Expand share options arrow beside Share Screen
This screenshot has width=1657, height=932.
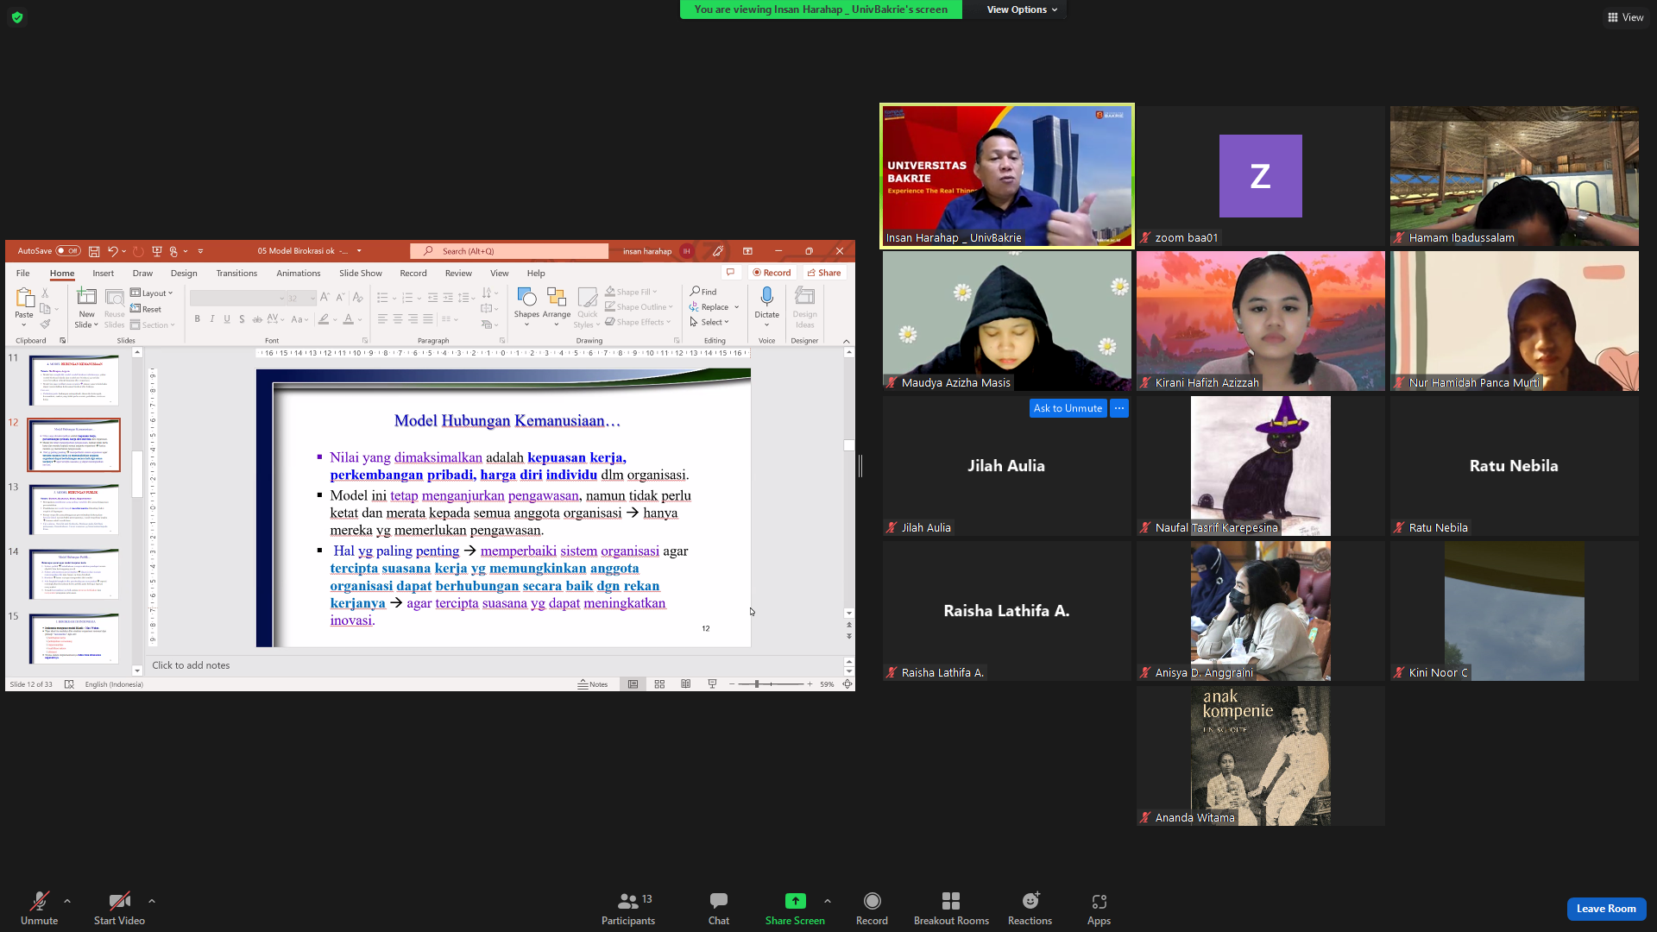[828, 901]
